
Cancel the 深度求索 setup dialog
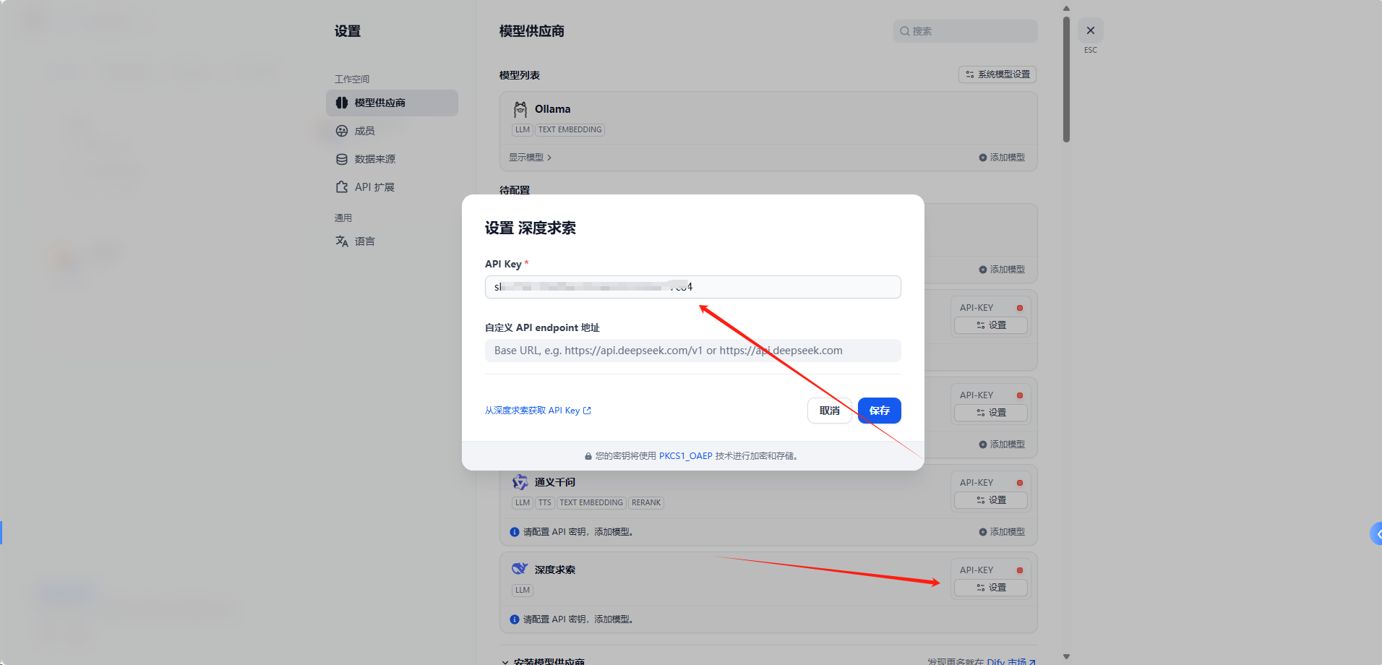829,411
